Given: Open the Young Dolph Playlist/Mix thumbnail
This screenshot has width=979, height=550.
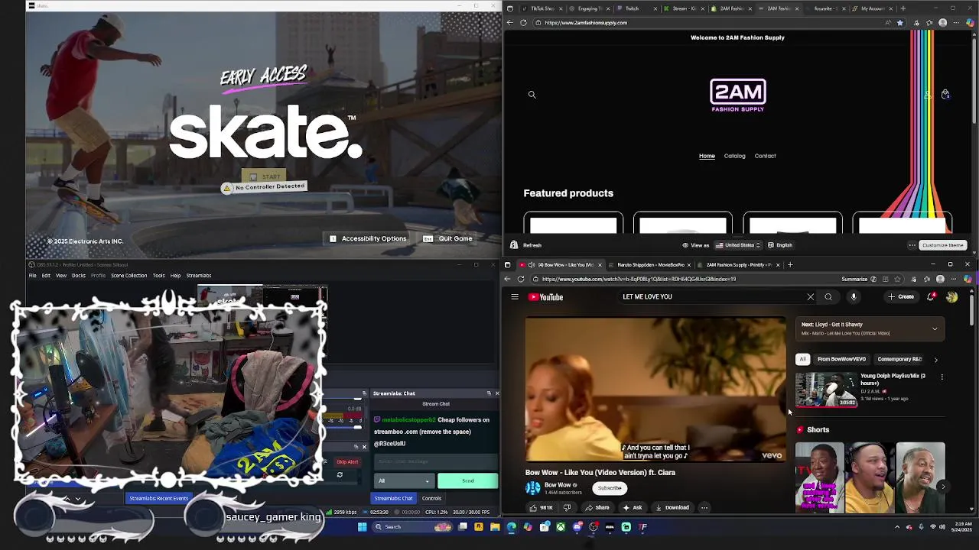Looking at the screenshot, I should coord(826,390).
